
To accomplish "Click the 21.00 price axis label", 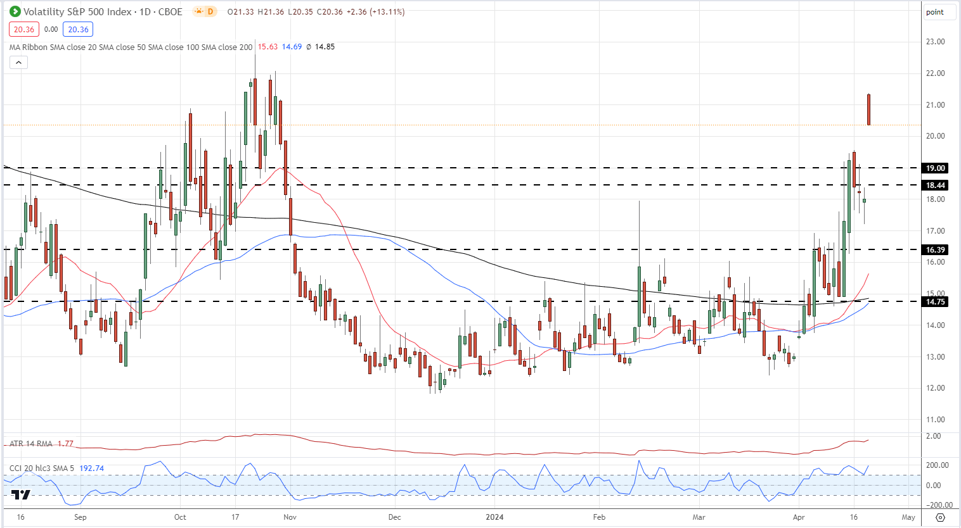I will coord(936,105).
